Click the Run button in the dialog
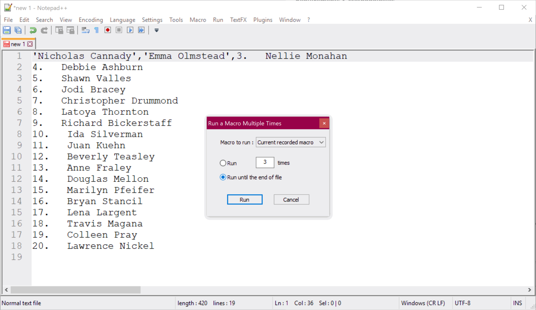 click(245, 199)
